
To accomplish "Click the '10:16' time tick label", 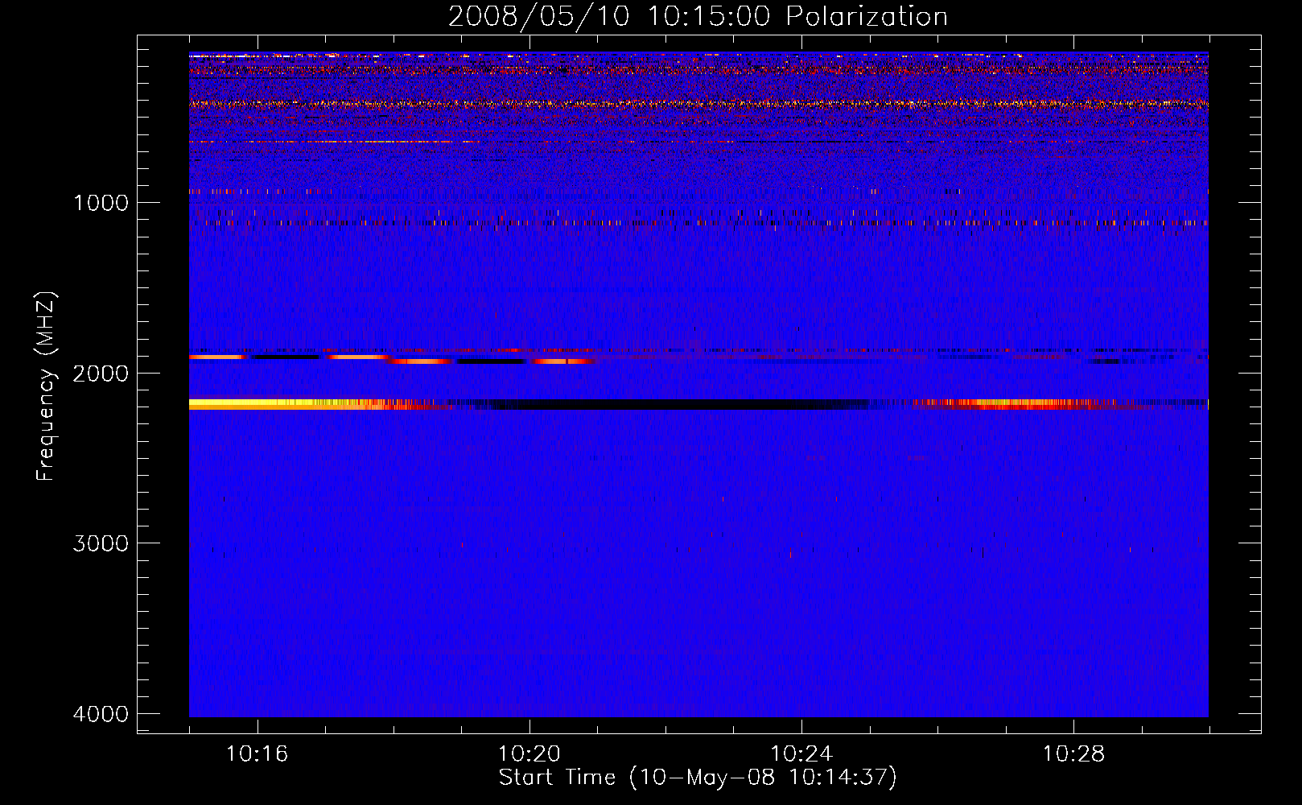I will tap(257, 754).
